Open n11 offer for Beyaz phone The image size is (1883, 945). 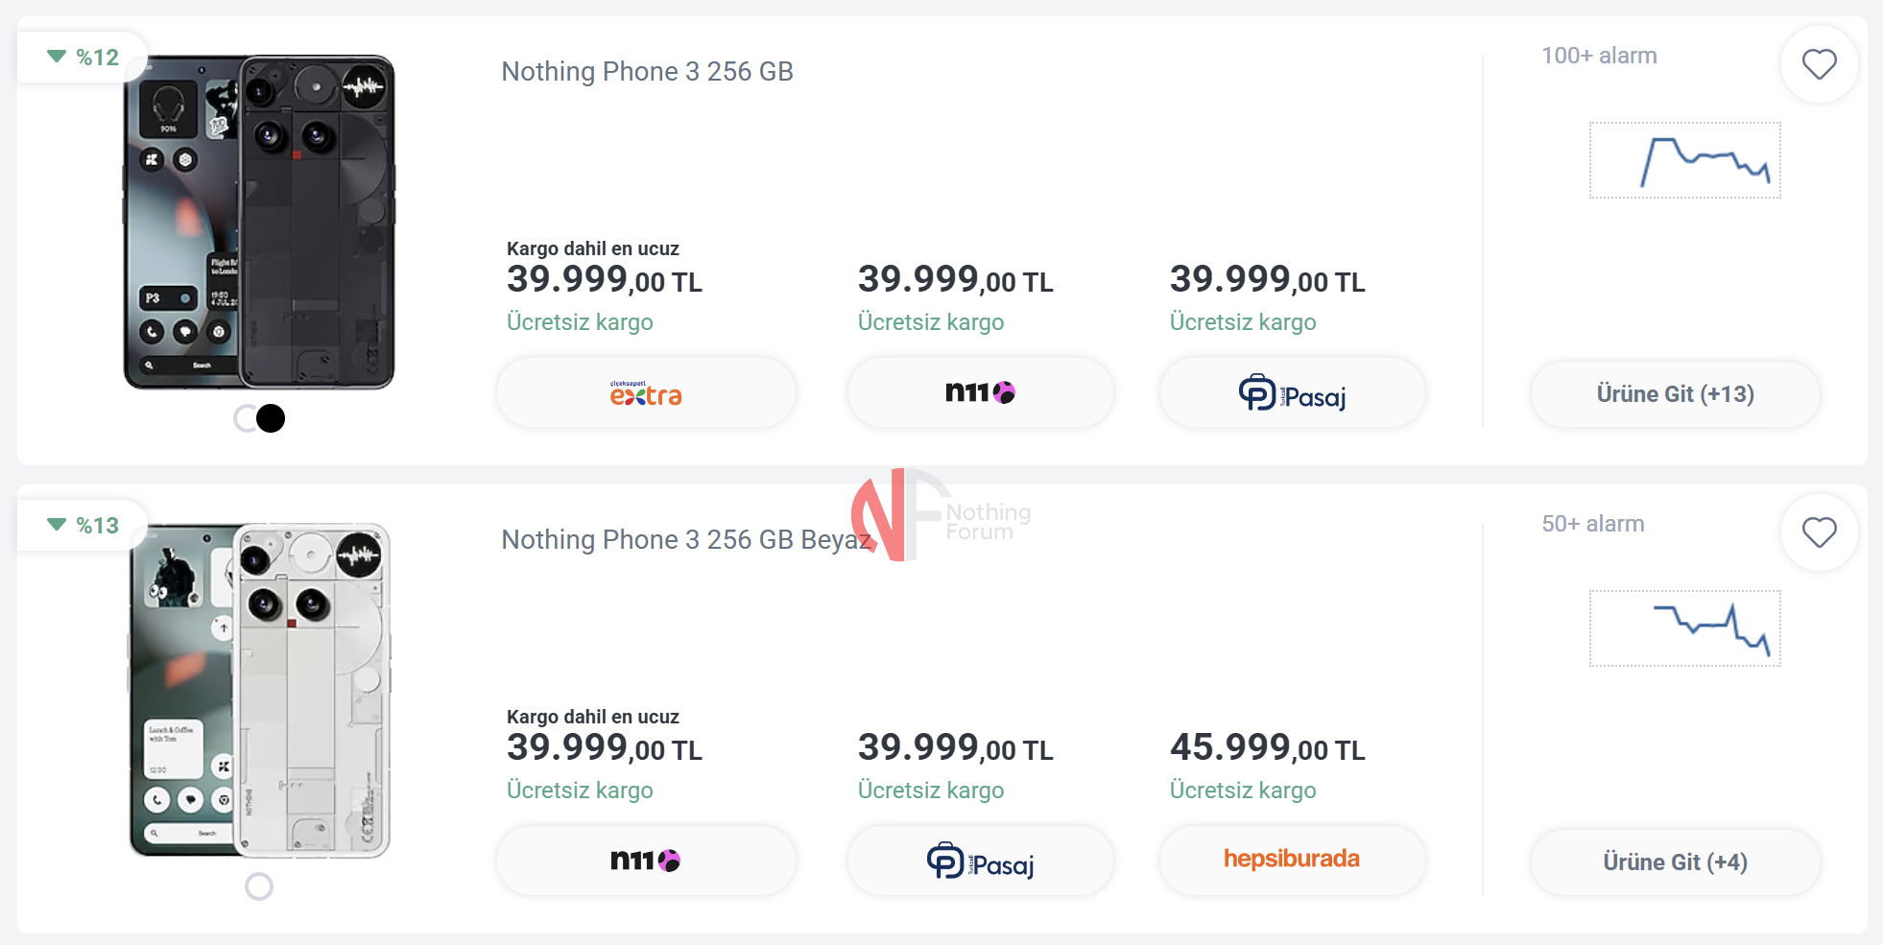[646, 862]
